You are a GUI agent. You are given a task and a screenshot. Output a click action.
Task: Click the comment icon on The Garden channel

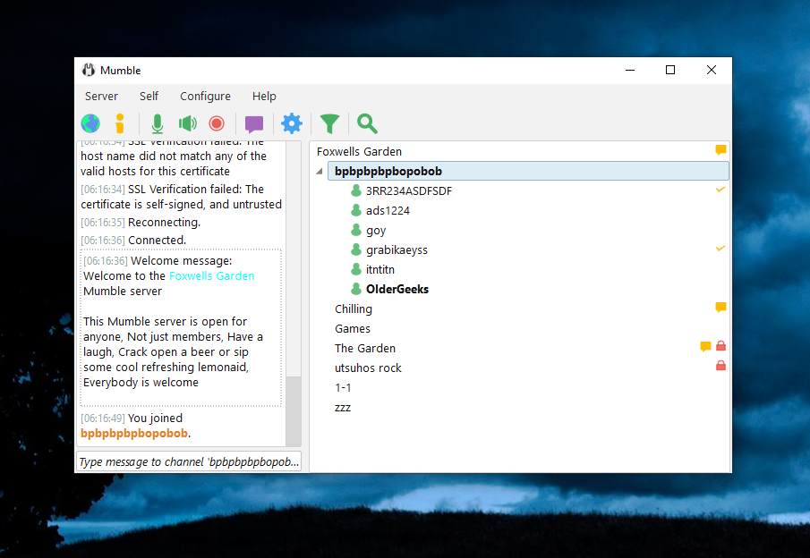pos(705,346)
